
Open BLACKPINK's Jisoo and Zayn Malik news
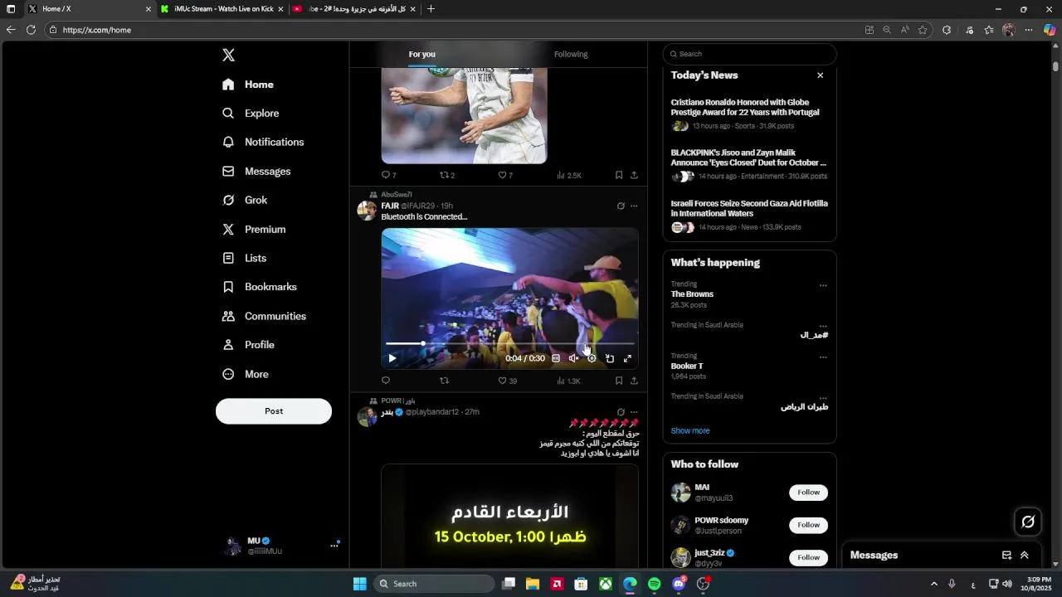click(749, 165)
